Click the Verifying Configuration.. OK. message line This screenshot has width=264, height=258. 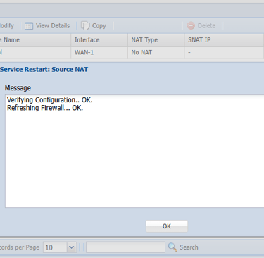(50, 100)
